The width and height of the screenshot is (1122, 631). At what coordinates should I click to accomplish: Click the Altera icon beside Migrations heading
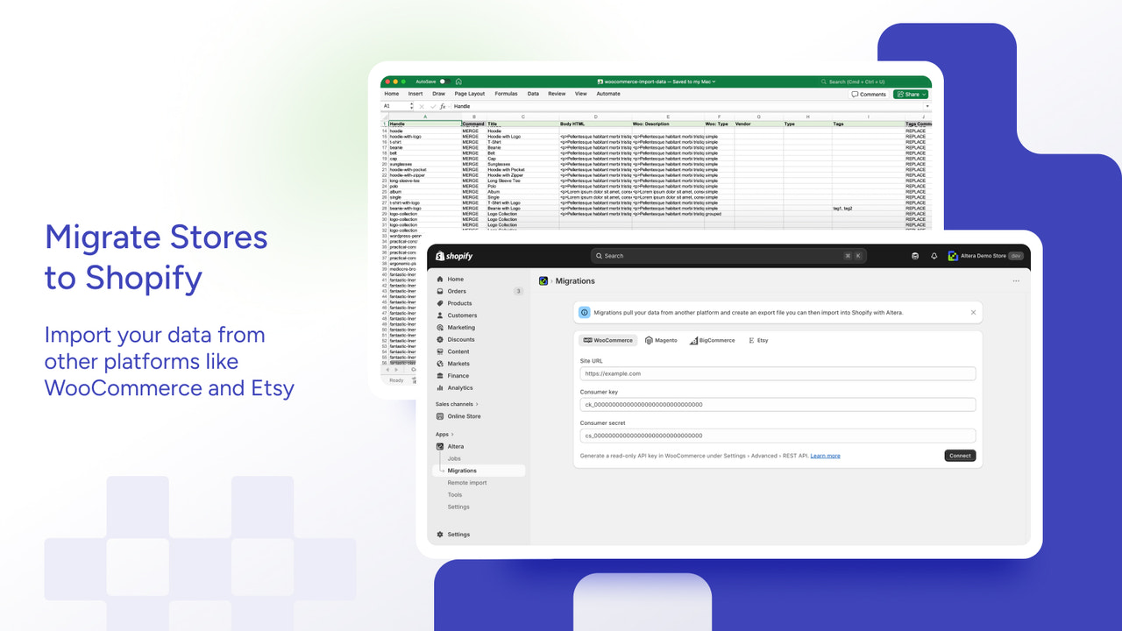pos(543,281)
